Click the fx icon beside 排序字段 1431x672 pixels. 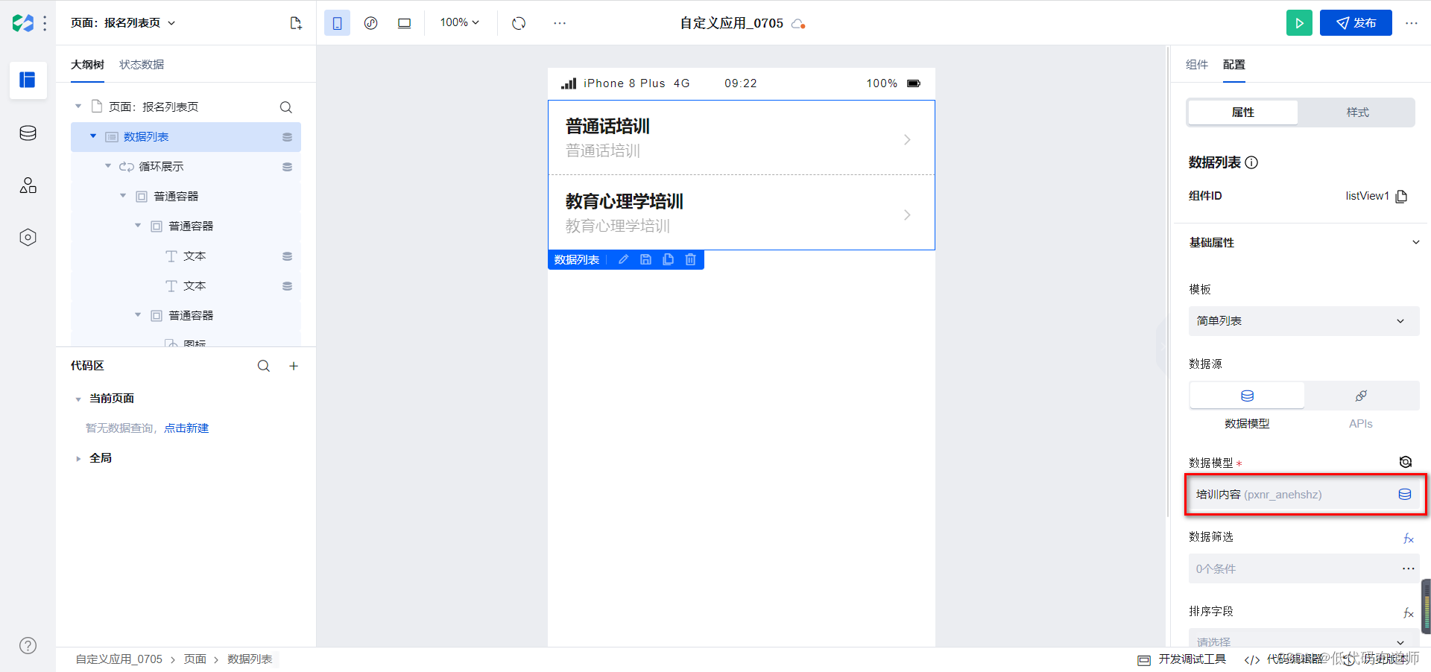click(1409, 613)
